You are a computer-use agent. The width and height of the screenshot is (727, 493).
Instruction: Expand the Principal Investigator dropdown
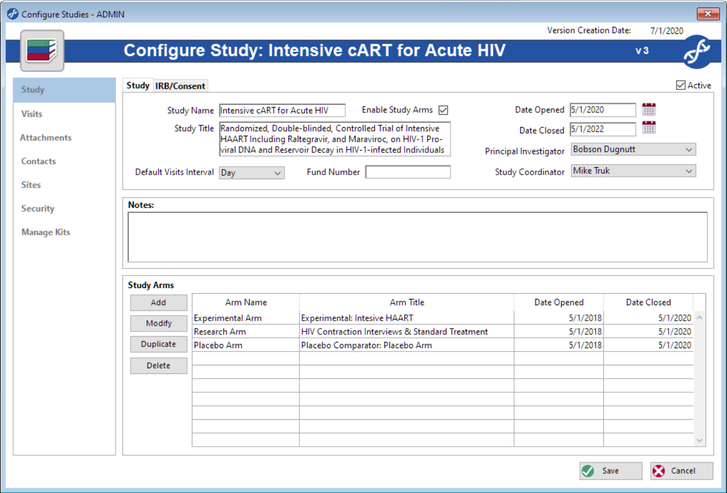click(x=634, y=149)
